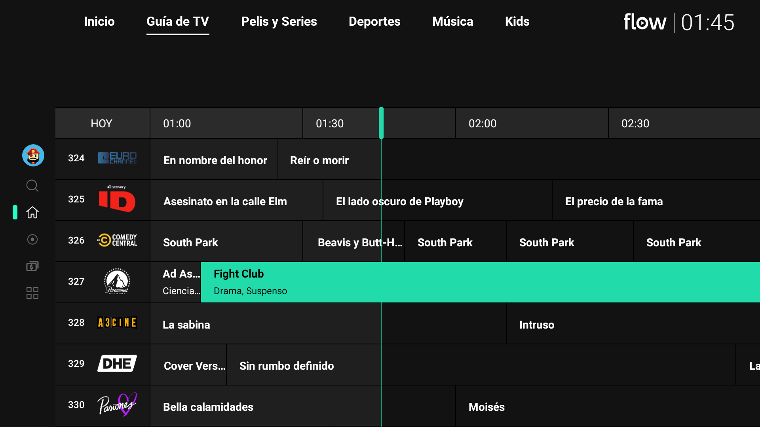The image size is (760, 427).
Task: Click the current-time marker on timeline
Action: tap(381, 123)
